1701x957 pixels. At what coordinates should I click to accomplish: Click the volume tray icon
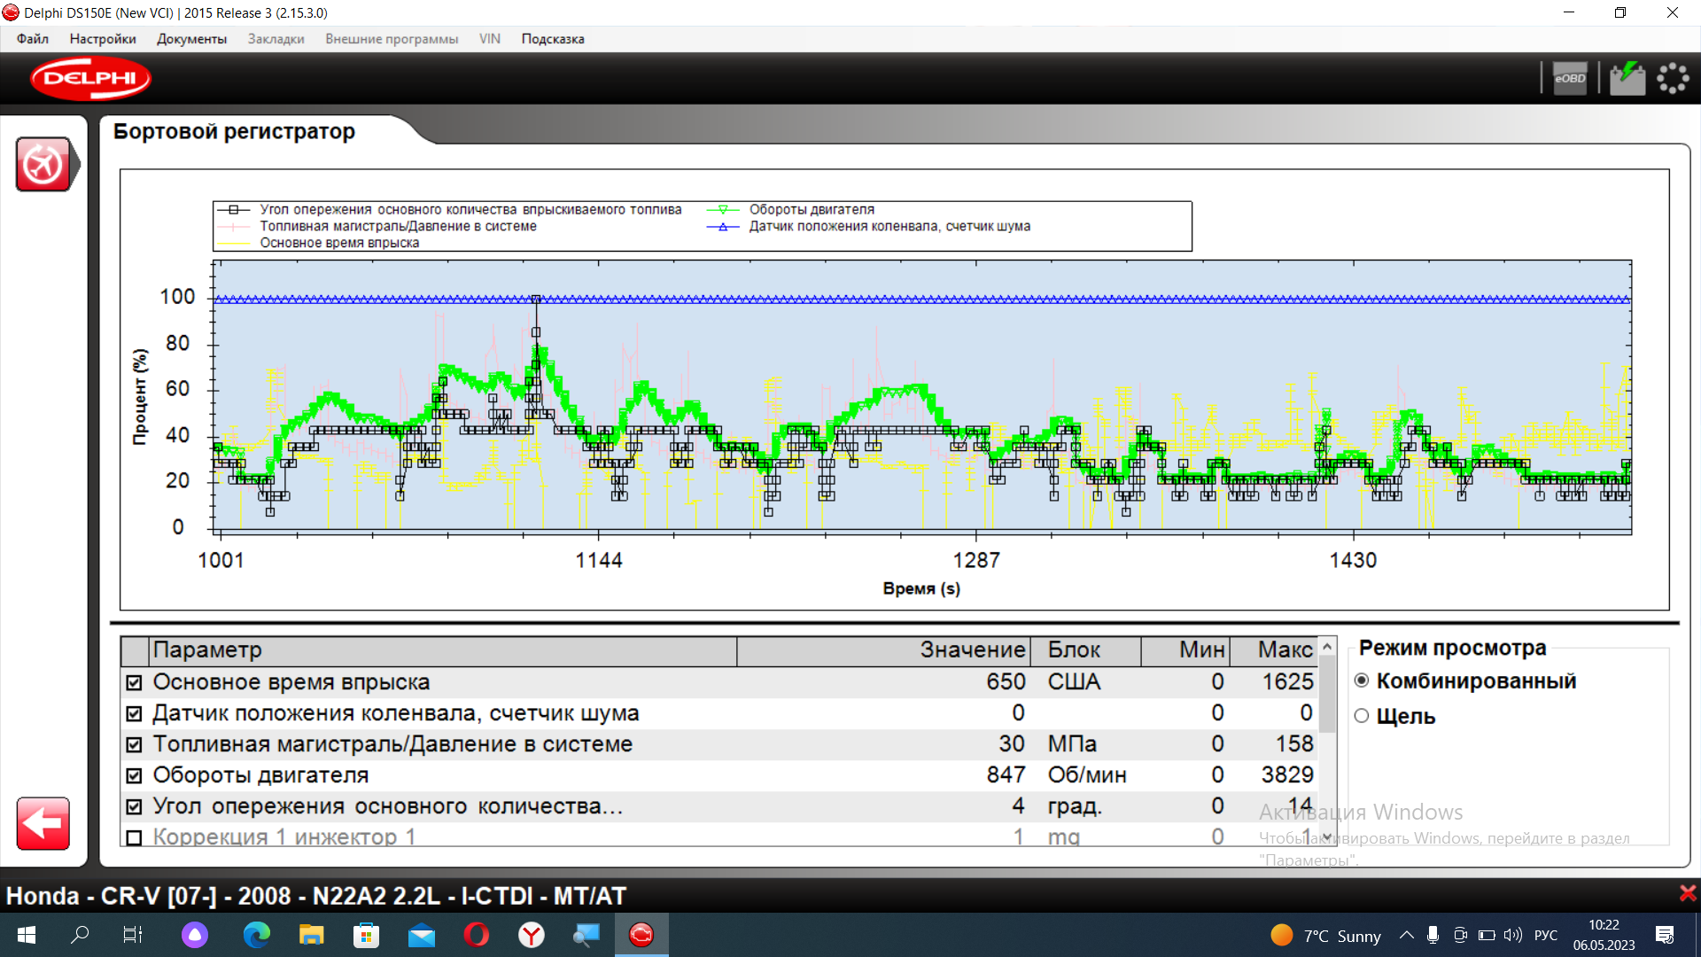pyautogui.click(x=1513, y=935)
